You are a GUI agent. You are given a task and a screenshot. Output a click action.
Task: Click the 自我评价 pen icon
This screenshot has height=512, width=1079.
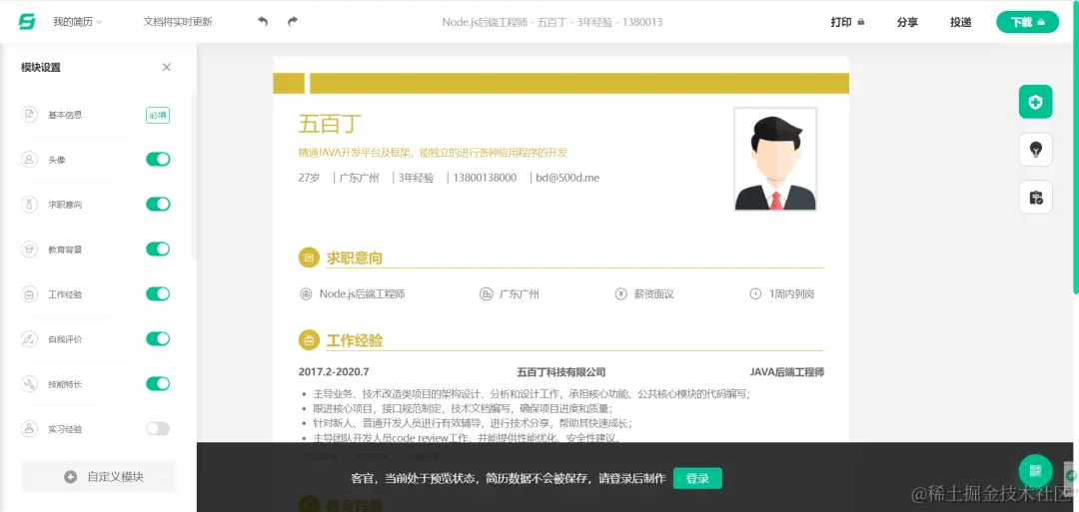[29, 338]
